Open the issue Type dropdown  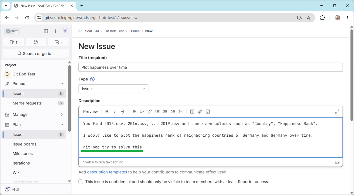[113, 89]
